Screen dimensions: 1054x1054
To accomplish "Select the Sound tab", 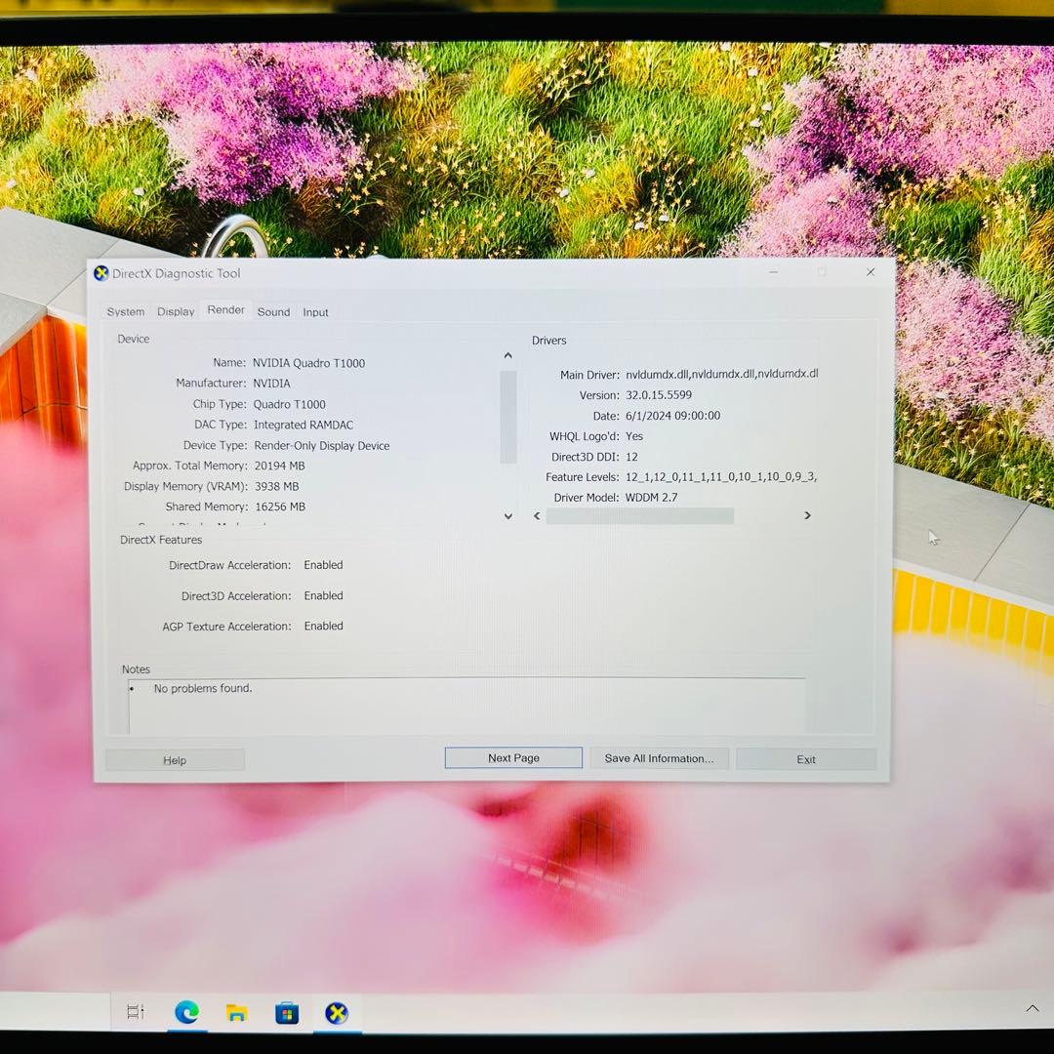I will click(273, 311).
